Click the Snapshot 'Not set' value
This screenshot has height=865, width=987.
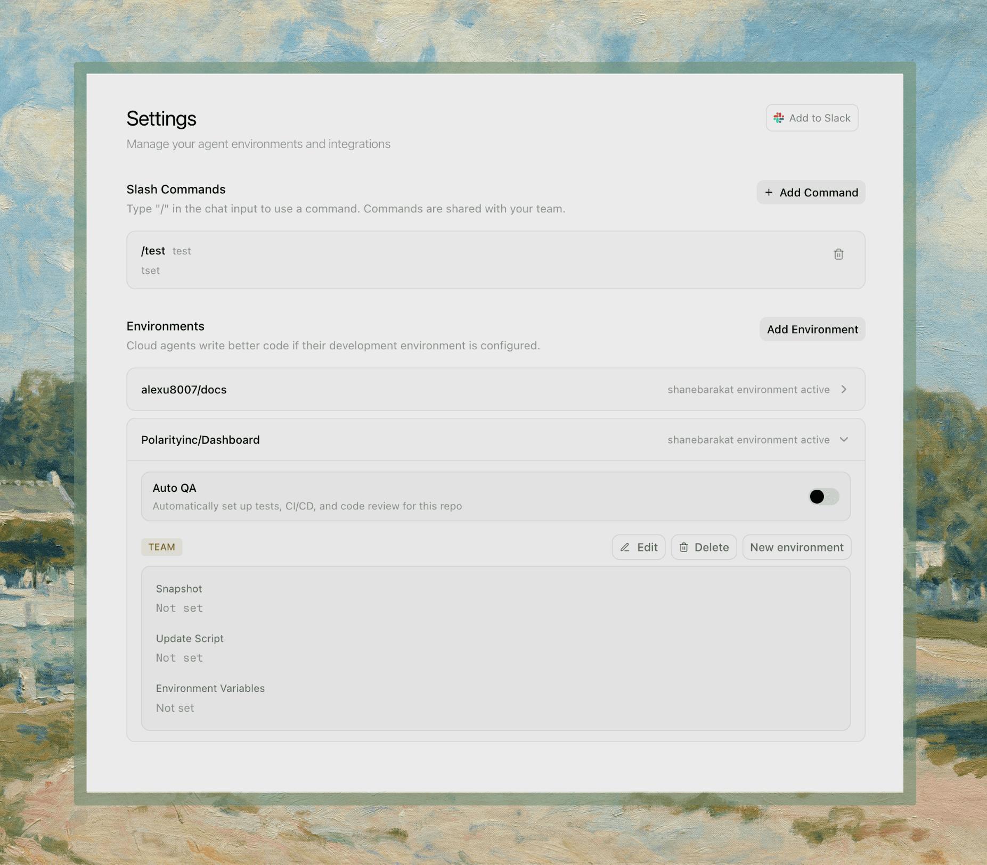click(x=180, y=608)
